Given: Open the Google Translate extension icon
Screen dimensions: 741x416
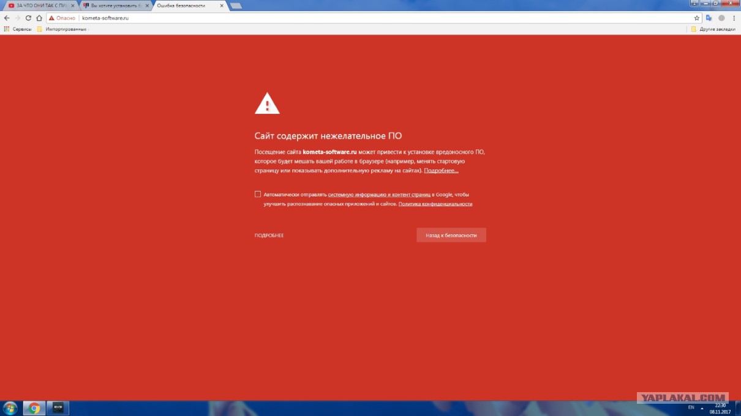Looking at the screenshot, I should (709, 18).
